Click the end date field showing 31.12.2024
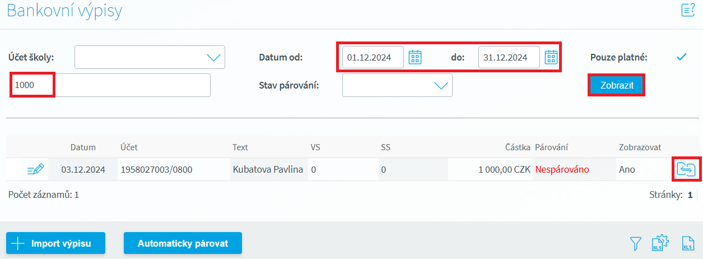The image size is (703, 259). pyautogui.click(x=509, y=57)
